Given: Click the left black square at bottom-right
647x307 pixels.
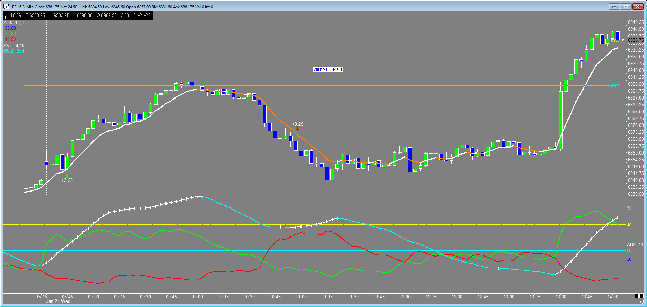Looking at the screenshot, I should point(637,296).
